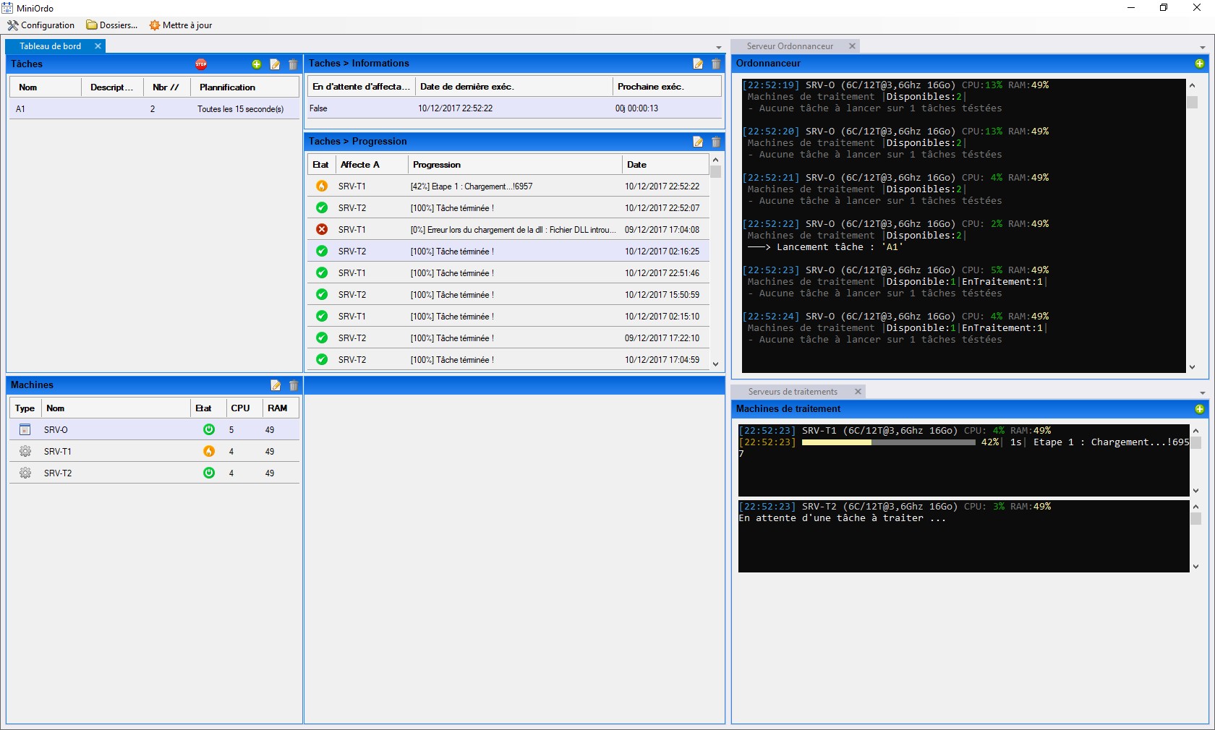Delete task with Tâches panel trash icon

click(293, 64)
